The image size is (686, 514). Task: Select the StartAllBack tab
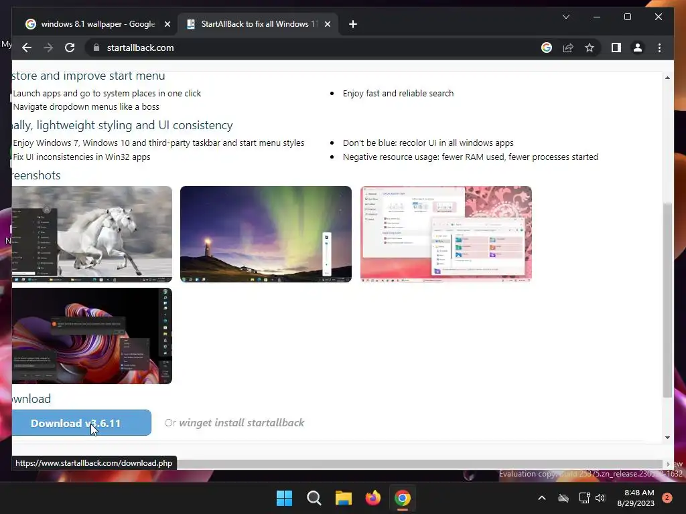[x=257, y=24]
